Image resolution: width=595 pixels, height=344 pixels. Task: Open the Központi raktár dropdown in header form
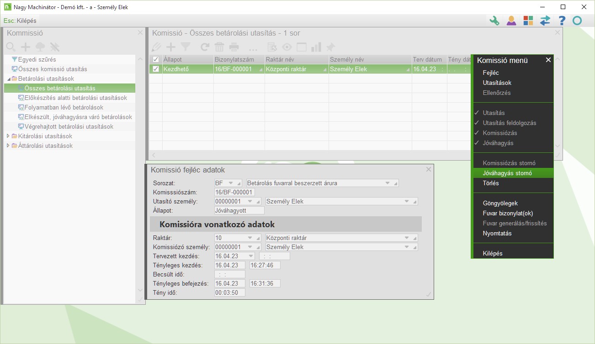[x=407, y=238]
